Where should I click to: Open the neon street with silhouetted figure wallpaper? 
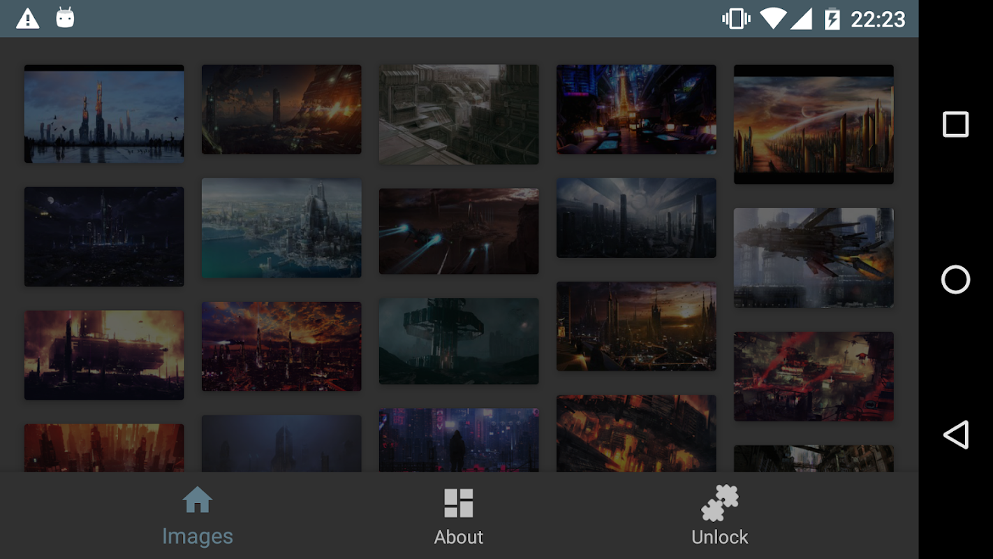(x=459, y=440)
